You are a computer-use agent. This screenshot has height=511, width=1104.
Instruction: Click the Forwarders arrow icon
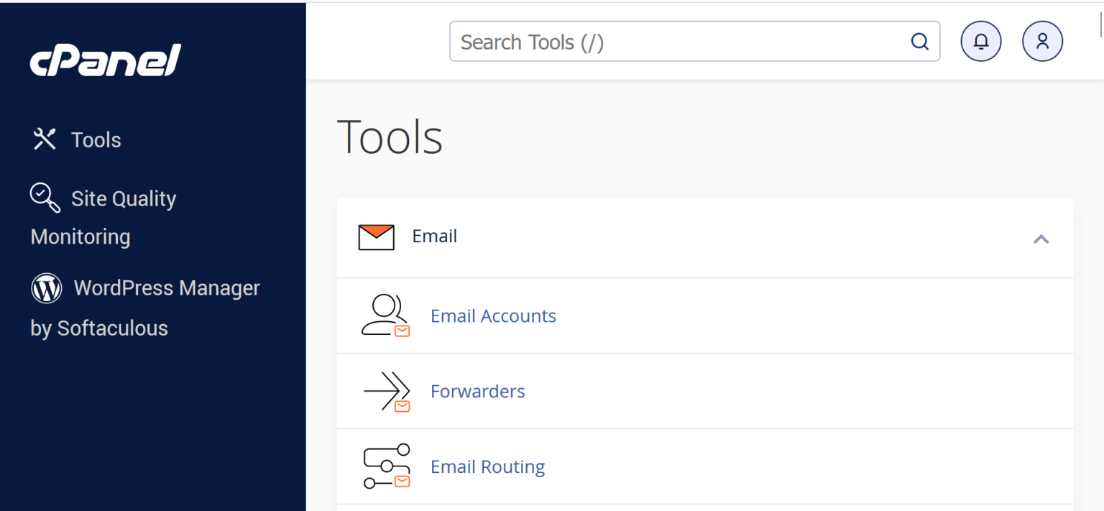[x=385, y=391]
